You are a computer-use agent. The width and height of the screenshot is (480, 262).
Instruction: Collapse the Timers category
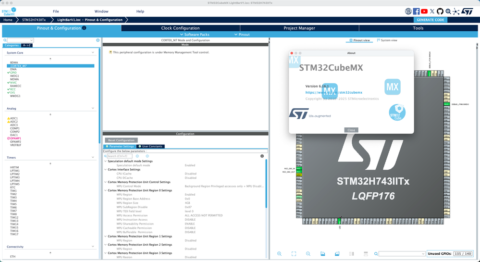tap(93, 157)
